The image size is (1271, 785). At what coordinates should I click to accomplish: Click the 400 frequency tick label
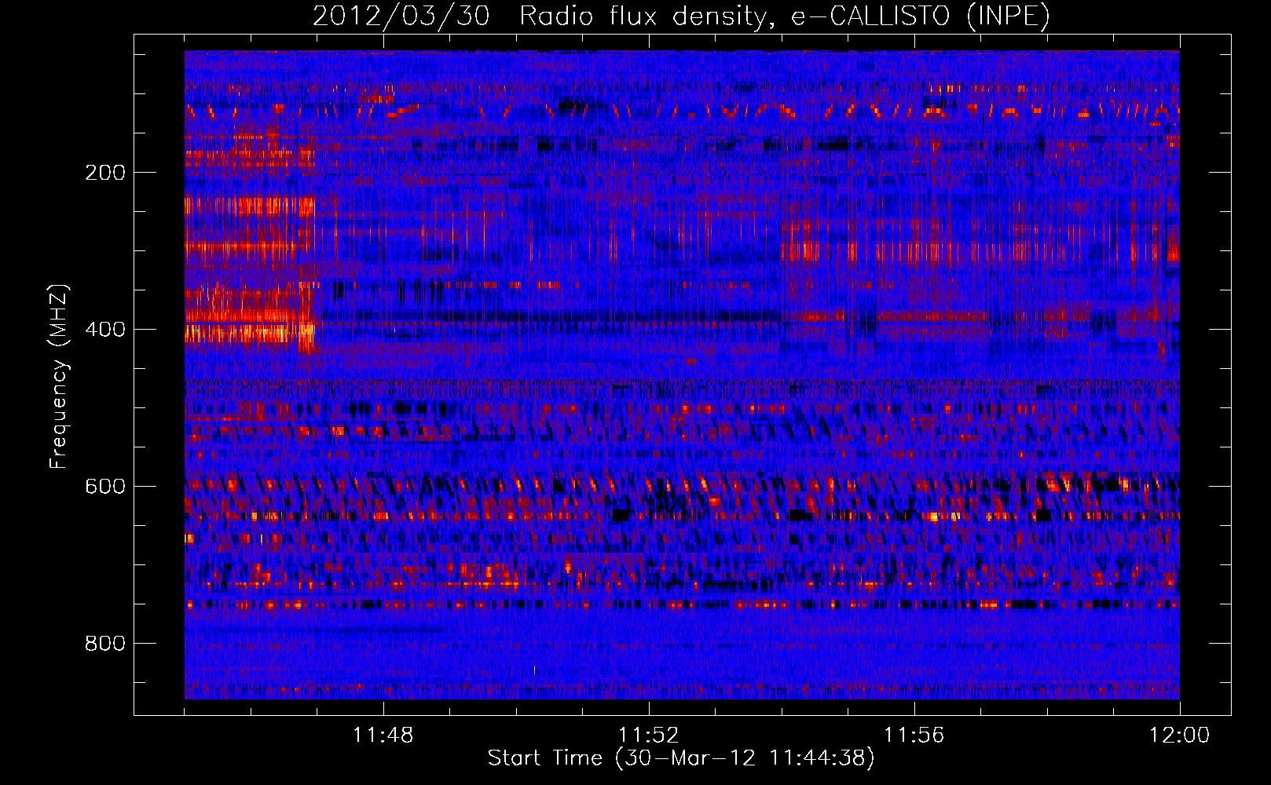coord(105,330)
